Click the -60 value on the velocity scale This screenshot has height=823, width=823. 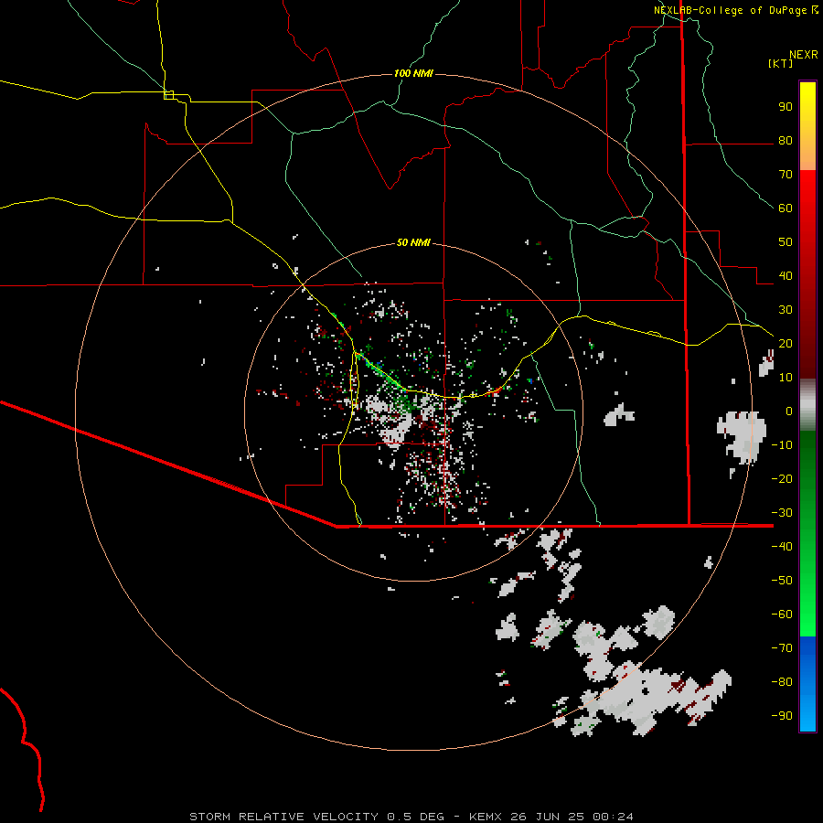[x=782, y=615]
